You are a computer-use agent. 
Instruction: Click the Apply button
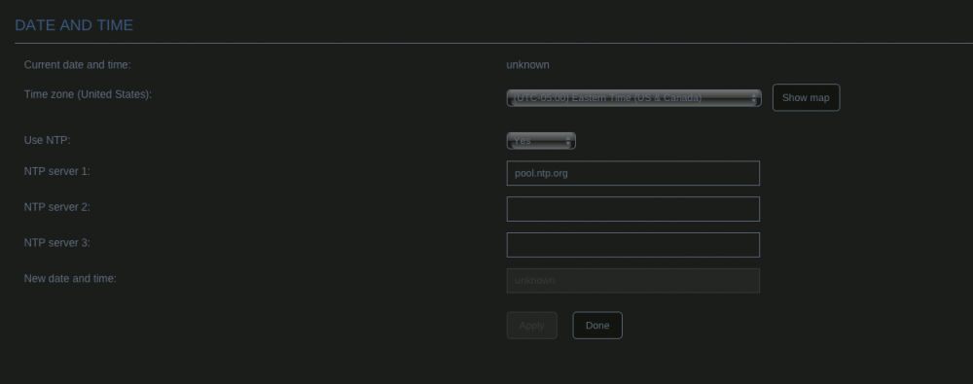click(532, 325)
